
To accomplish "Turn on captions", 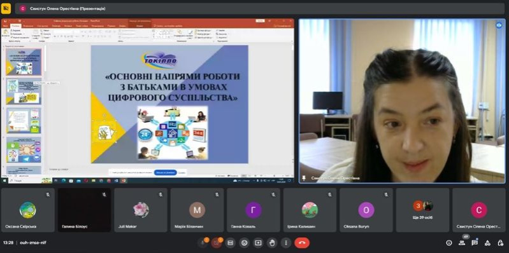I will click(x=231, y=243).
